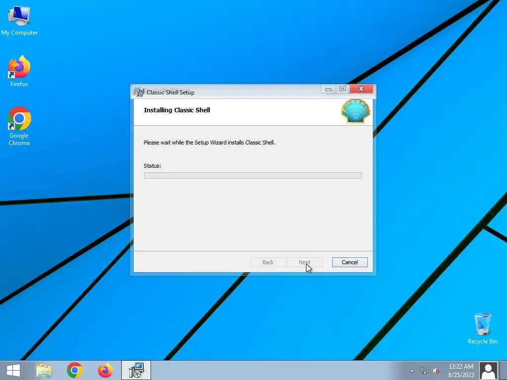Open File Explorer from the taskbar

click(44, 370)
